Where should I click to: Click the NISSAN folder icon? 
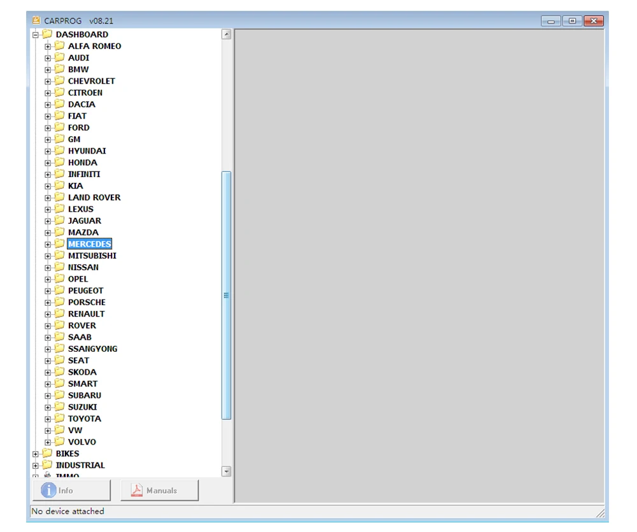(60, 267)
